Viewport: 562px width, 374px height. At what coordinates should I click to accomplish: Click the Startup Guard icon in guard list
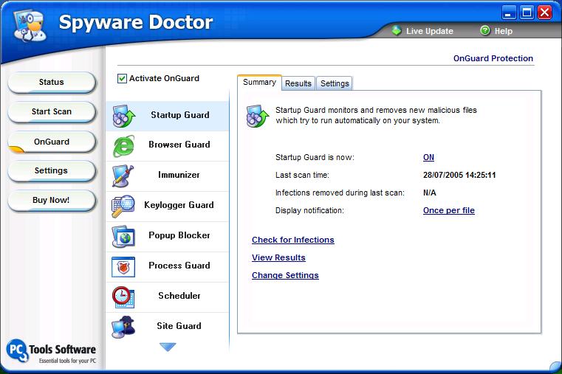123,116
